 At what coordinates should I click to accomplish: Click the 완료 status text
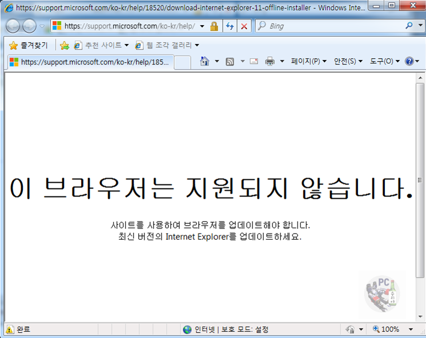click(23, 329)
